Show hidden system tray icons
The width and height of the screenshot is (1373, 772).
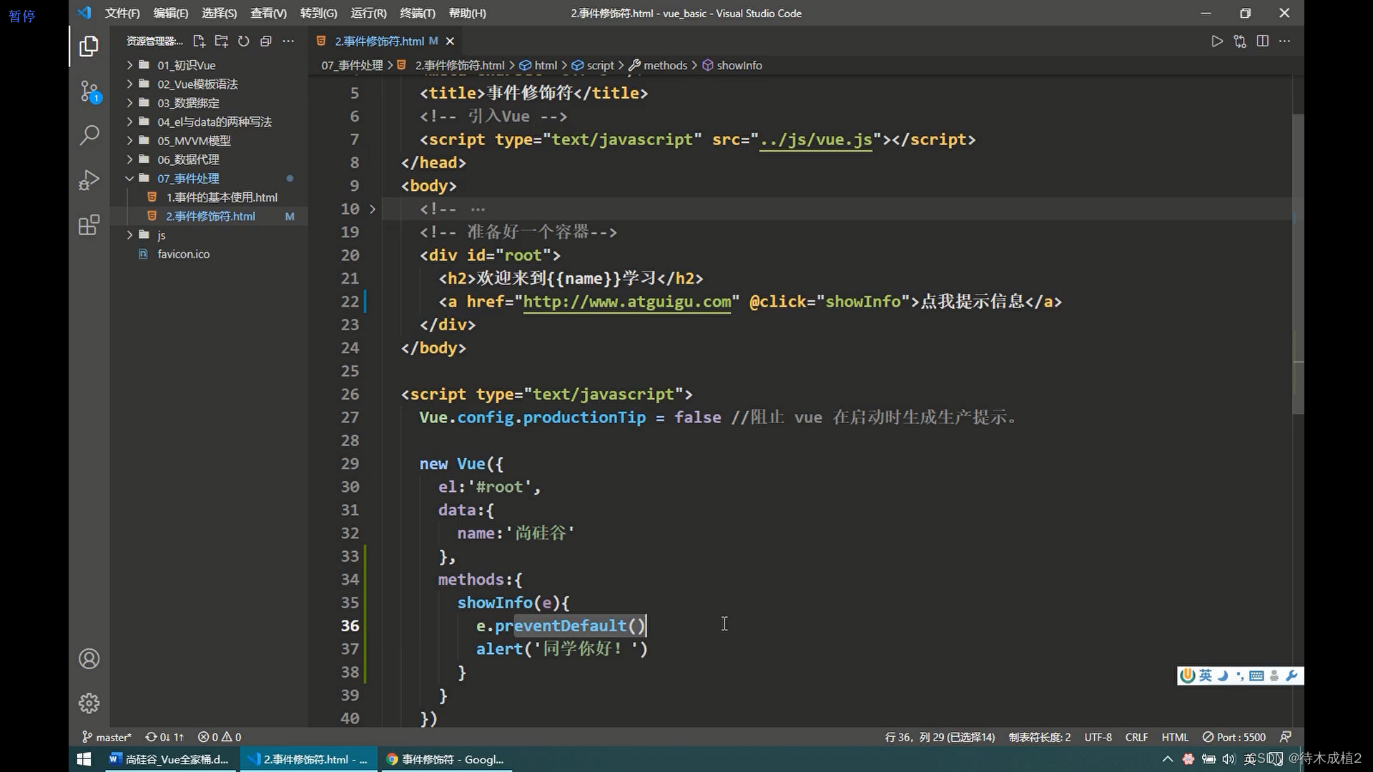1168,759
